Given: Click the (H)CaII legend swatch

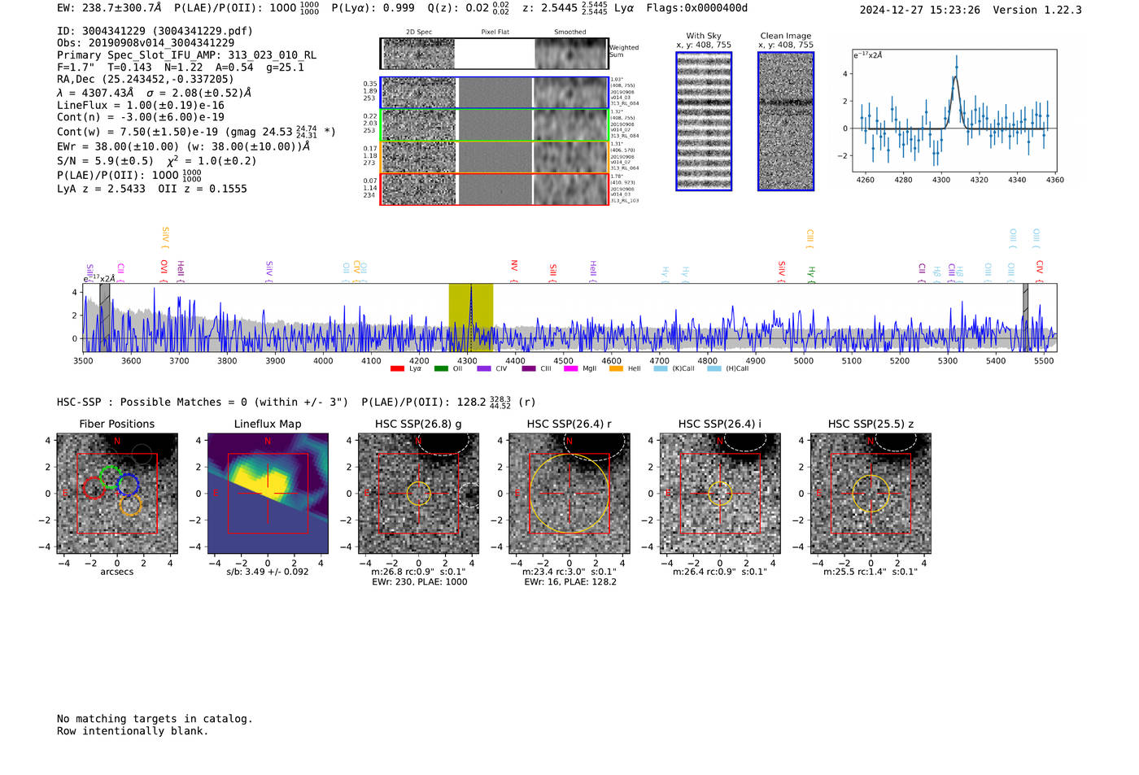Looking at the screenshot, I should click(714, 368).
